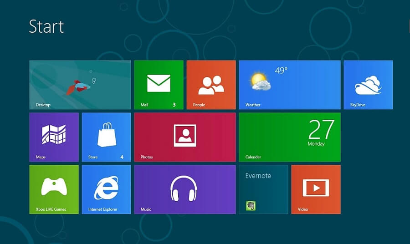Open the Calendar tile showing 27 Monday

[290, 137]
